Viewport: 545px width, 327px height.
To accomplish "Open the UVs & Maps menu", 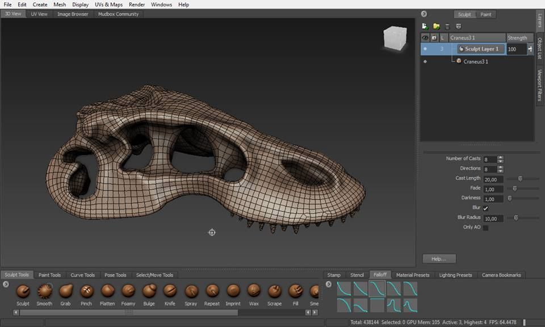I will point(109,5).
